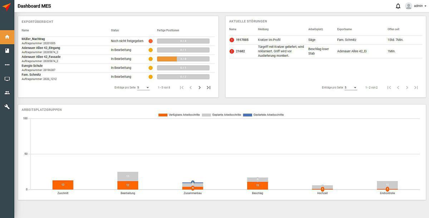429x218 pixels.
Task: Sort export table by Status column header
Action: pos(115,30)
